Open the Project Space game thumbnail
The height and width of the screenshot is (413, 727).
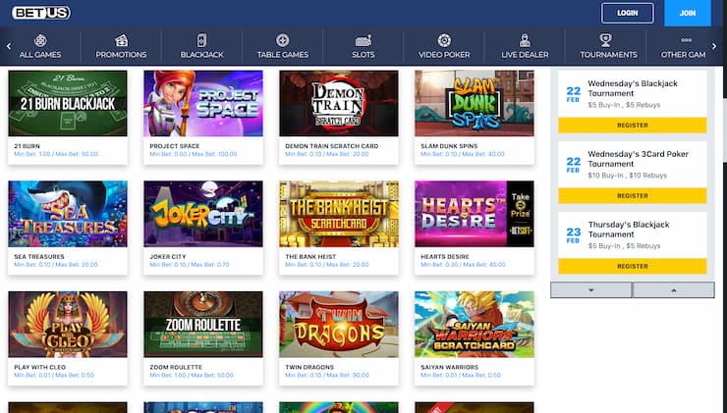click(203, 103)
